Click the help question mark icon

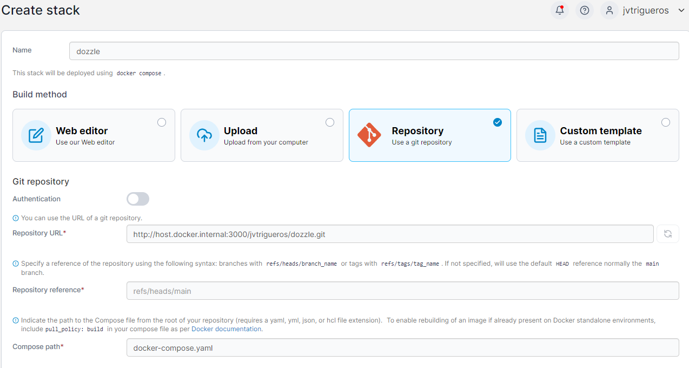(584, 10)
